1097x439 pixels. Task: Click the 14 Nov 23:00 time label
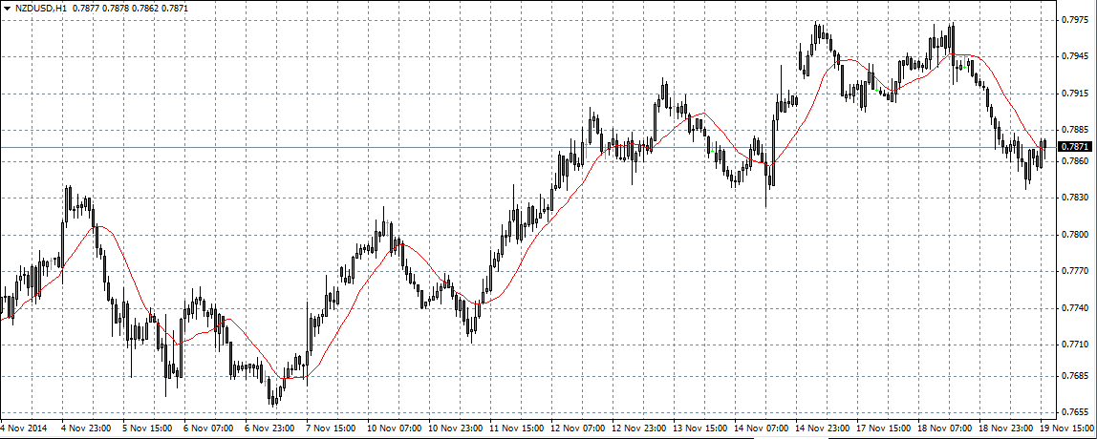[823, 428]
